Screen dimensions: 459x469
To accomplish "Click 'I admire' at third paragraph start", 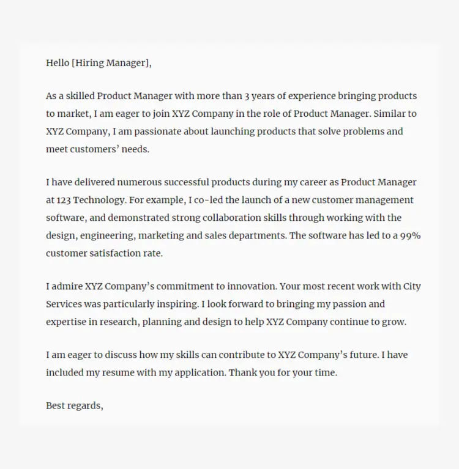I will pos(64,286).
